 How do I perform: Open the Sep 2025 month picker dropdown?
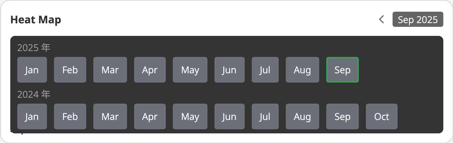pyautogui.click(x=417, y=20)
